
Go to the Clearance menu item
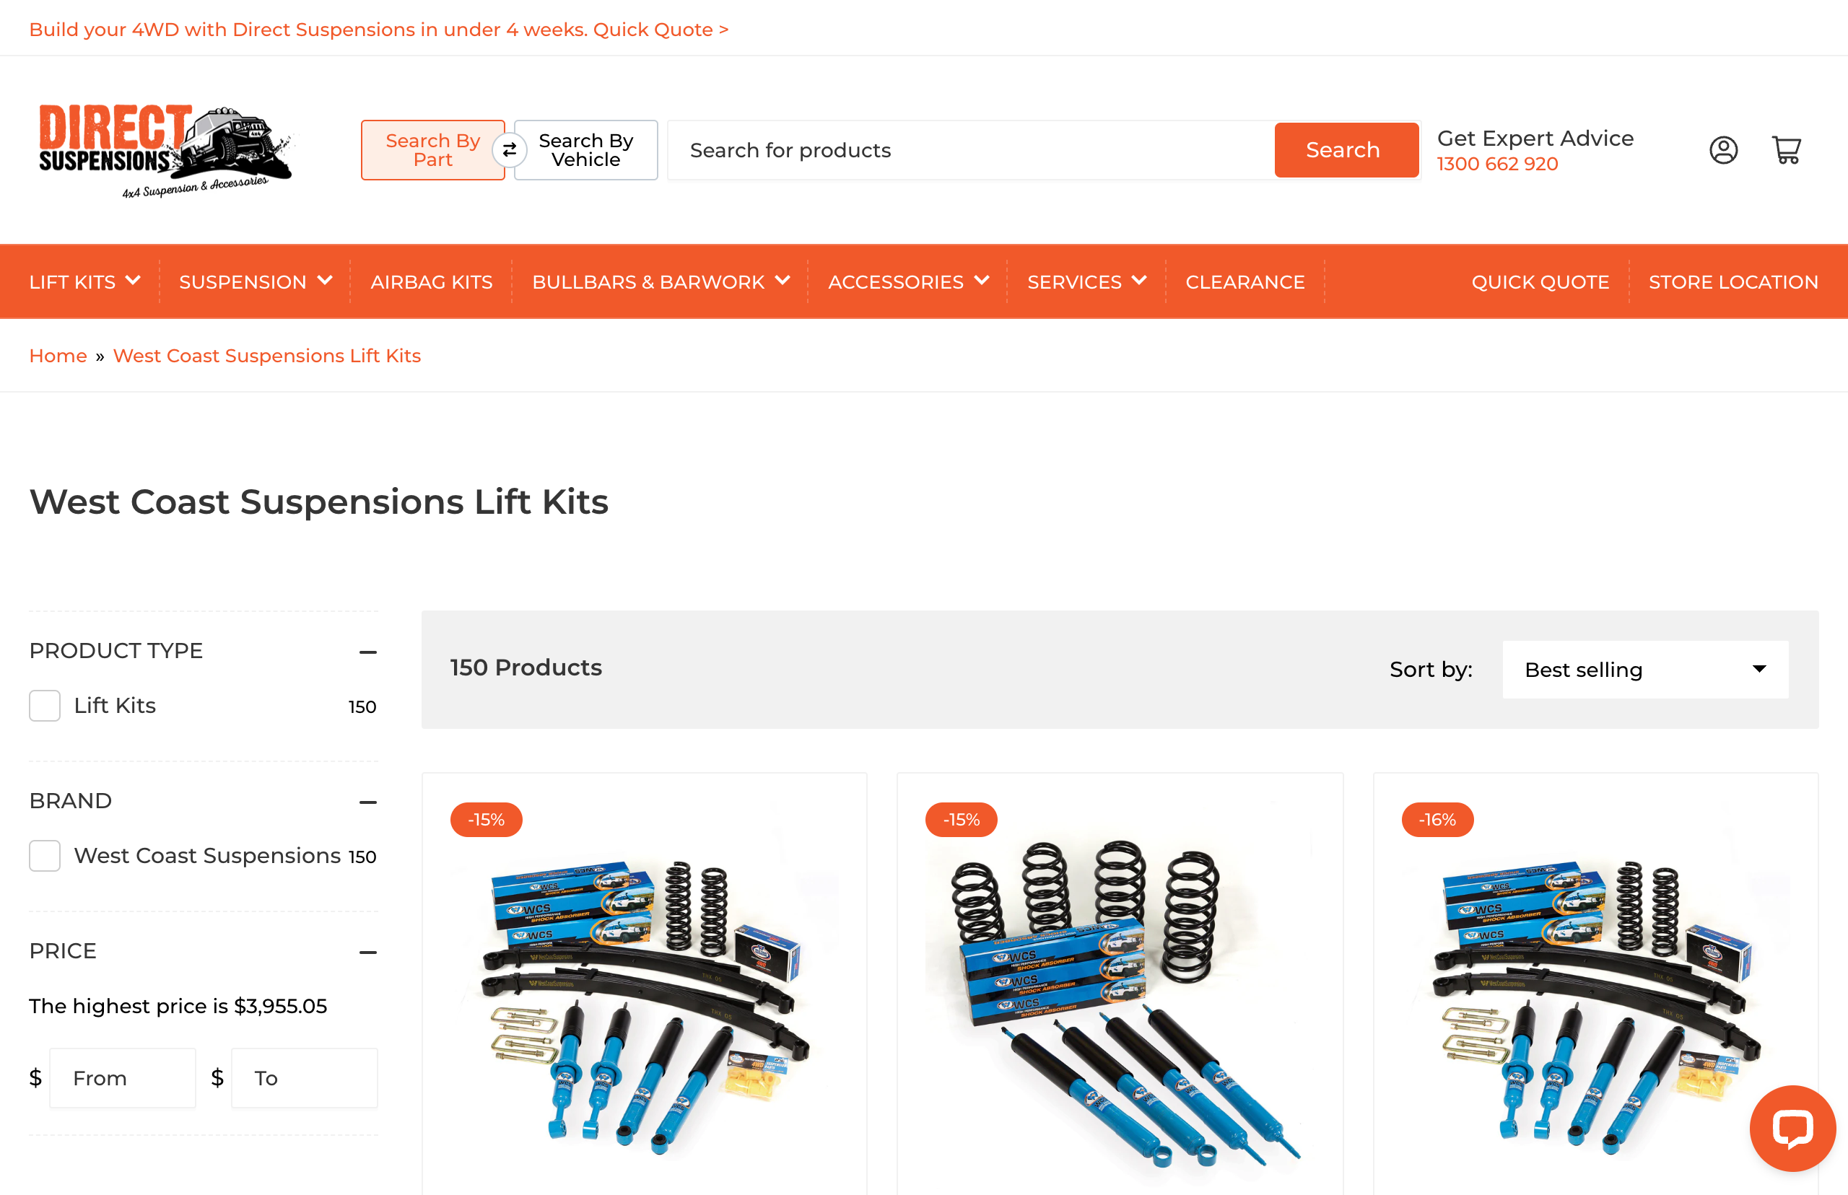click(x=1245, y=281)
